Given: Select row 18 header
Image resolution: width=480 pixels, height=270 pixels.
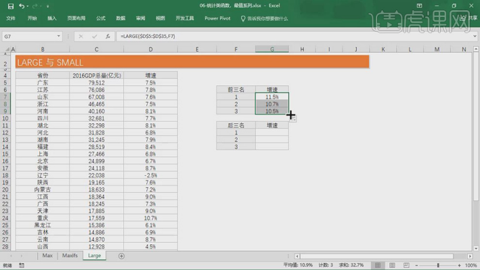Looking at the screenshot, I should (5, 175).
